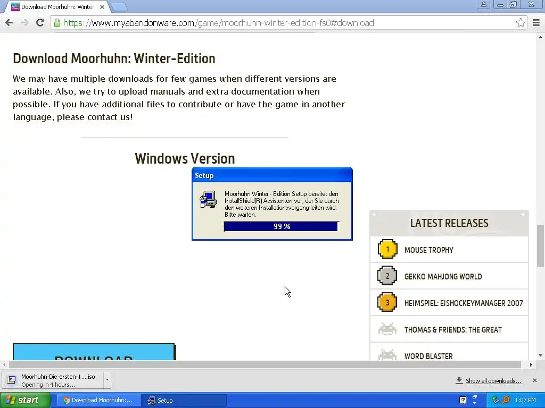Click the Windows Version heading
Screen dimensions: 545x408
[185, 158]
